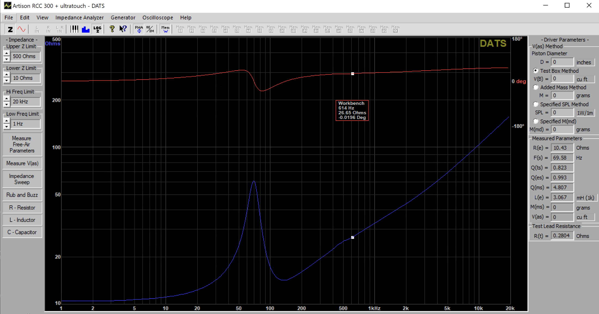The image size is (599, 314).
Task: Select the Specified SPL Method radio button
Action: tap(536, 104)
